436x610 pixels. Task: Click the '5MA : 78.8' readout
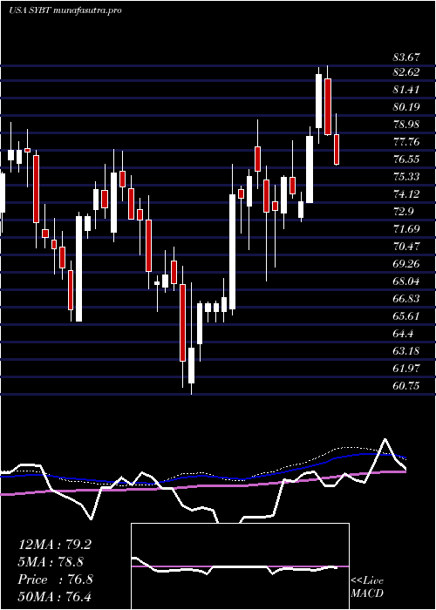pos(51,562)
